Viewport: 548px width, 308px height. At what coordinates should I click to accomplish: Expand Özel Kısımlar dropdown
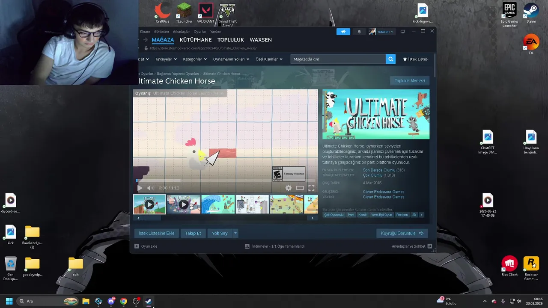(x=269, y=59)
